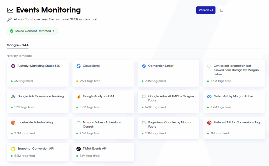This screenshot has height=166, width=269.
Task: Expand the Mixed Consent Detected chevron
Action: [54, 31]
